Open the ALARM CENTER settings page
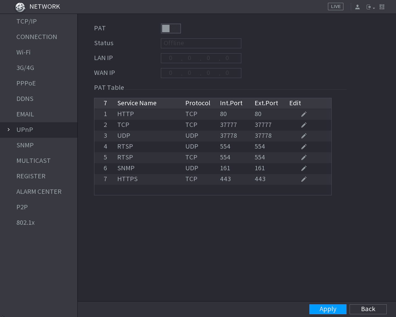 (39, 192)
